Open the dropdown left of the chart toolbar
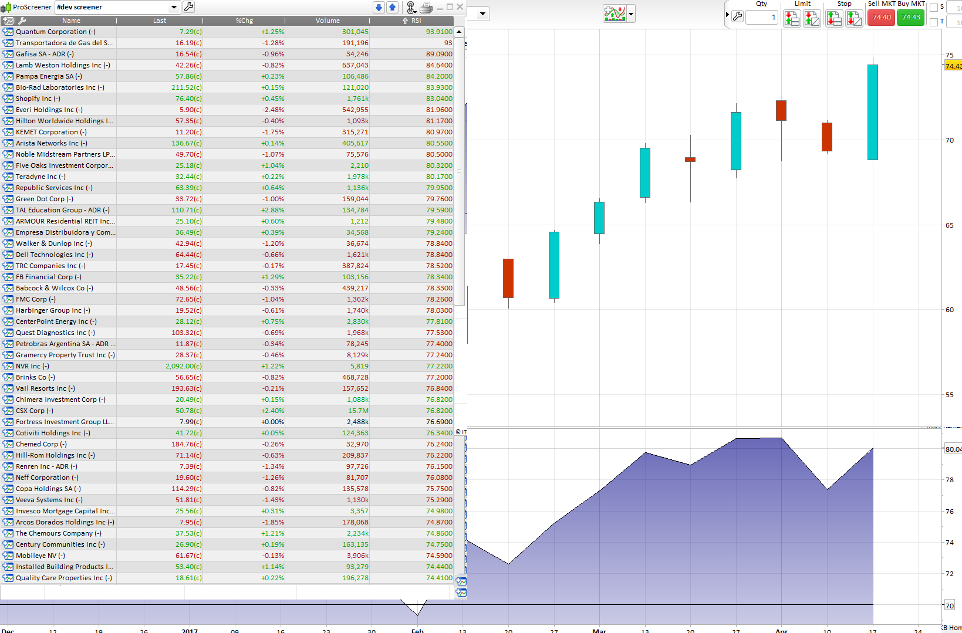962x633 pixels. click(482, 13)
